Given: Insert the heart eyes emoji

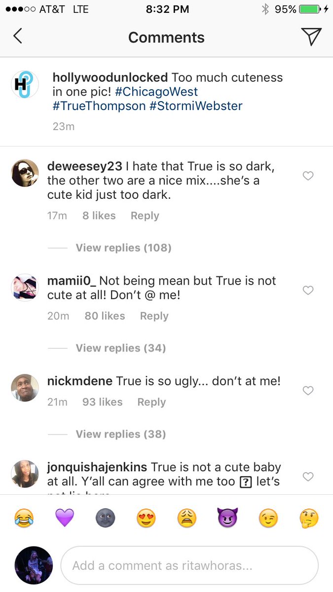Looking at the screenshot, I should [x=146, y=518].
